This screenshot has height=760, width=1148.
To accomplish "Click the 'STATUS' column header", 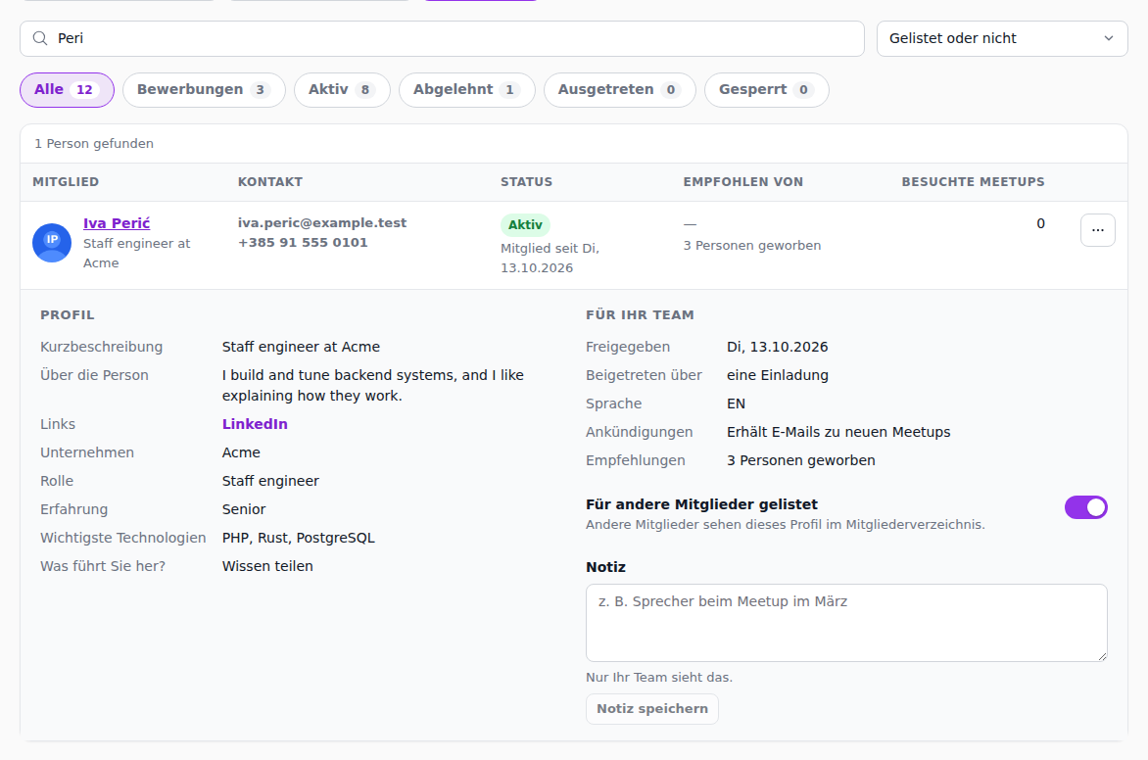I will click(x=526, y=181).
